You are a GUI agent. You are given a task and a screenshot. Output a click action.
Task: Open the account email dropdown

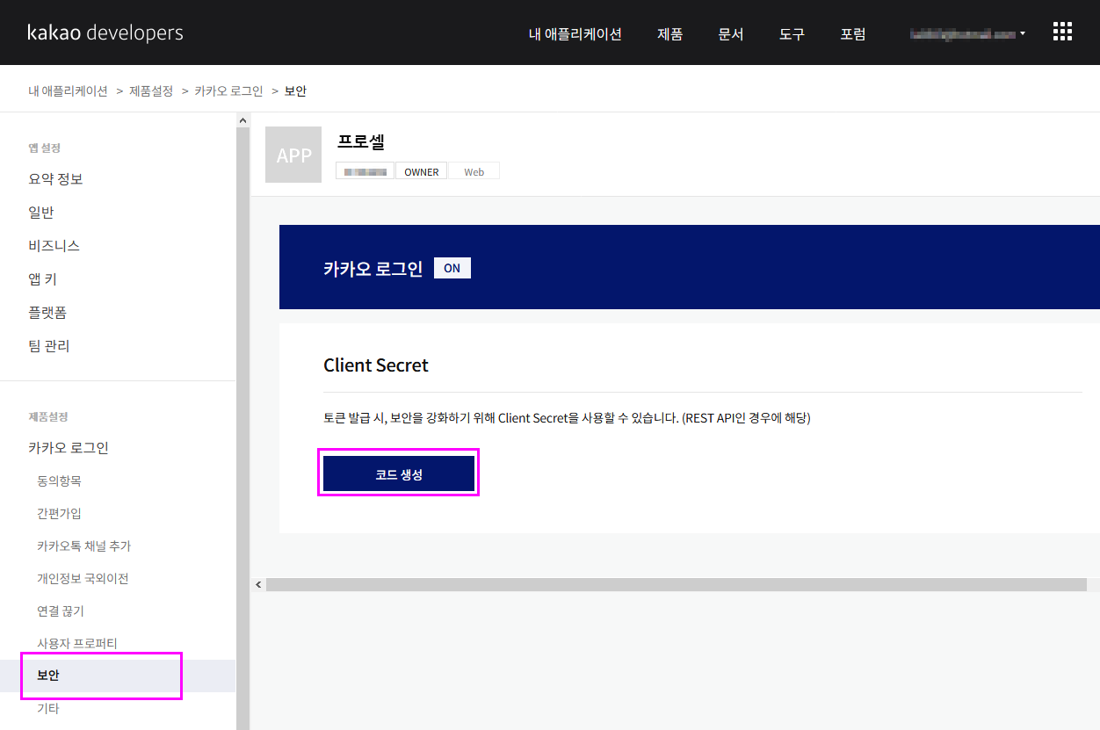coord(968,33)
